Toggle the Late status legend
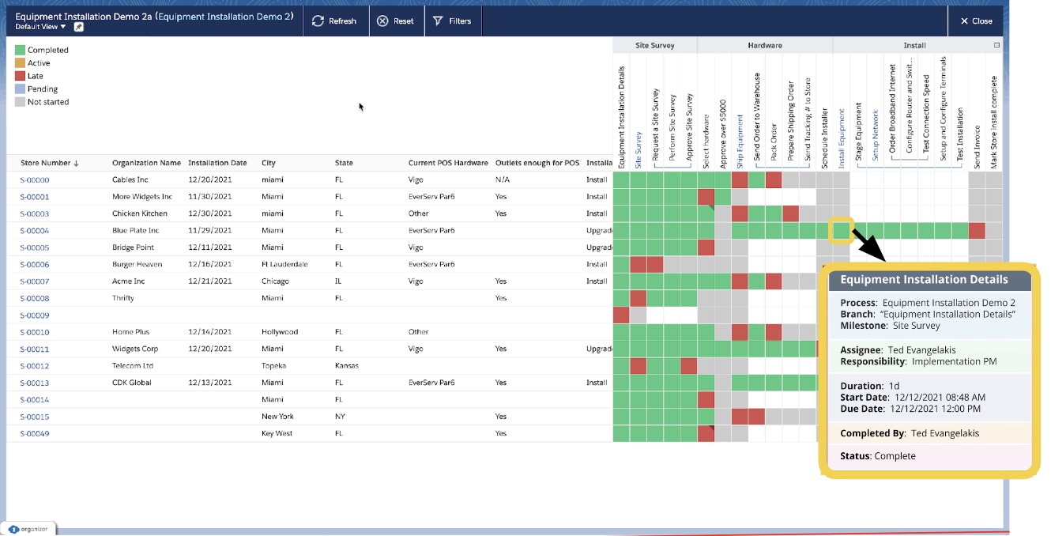Screen dimensions: 1051x536 (x=32, y=76)
